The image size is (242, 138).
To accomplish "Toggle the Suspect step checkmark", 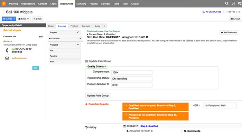I will 78,32.
